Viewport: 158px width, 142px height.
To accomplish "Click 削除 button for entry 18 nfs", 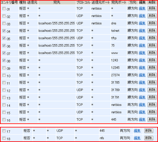I will point(149,138).
